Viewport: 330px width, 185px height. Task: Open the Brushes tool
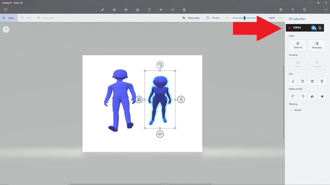click(102, 10)
